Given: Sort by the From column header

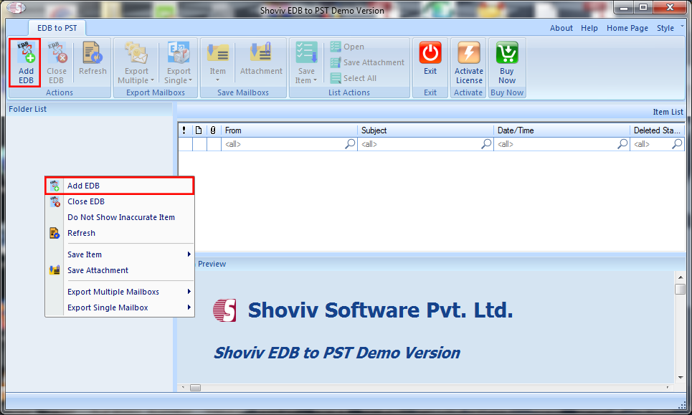Looking at the screenshot, I should click(289, 130).
